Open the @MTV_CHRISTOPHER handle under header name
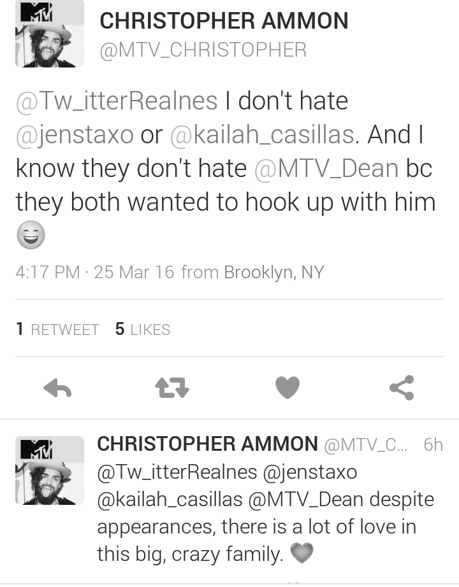 pyautogui.click(x=203, y=50)
